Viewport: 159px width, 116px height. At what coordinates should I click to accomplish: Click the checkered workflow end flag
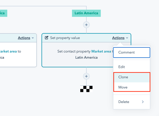(x=86, y=89)
